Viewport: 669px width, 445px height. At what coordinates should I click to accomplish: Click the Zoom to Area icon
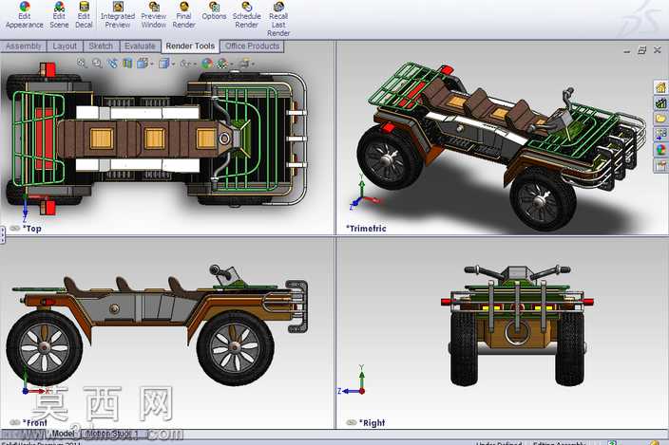97,64
